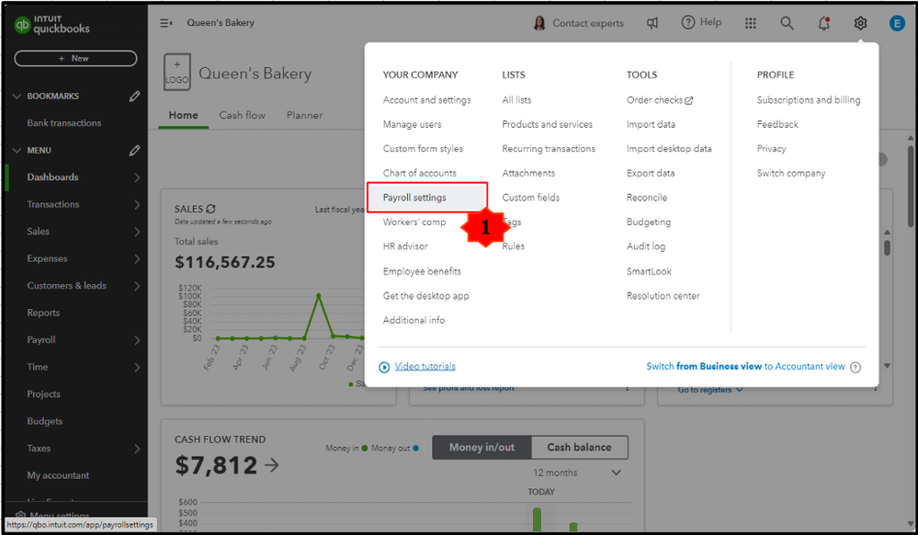Image resolution: width=918 pixels, height=535 pixels.
Task: Open Manage users
Action: click(413, 124)
